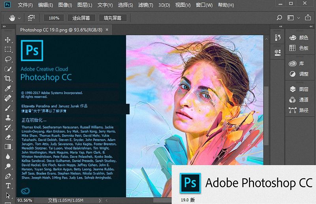This screenshot has width=316, height=204.
Task: Close the Photoshop CC 19.0.png tab
Action: click(x=107, y=30)
